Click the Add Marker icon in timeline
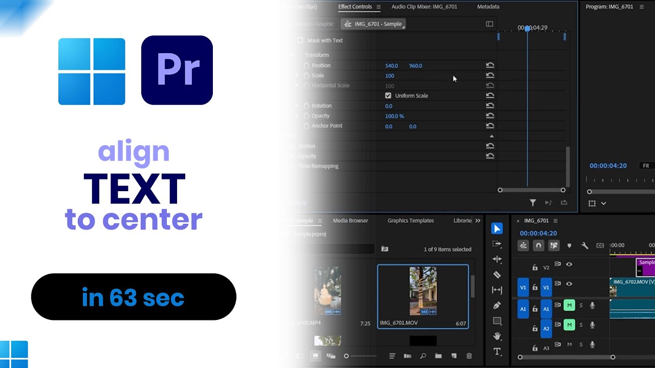 pyautogui.click(x=569, y=246)
